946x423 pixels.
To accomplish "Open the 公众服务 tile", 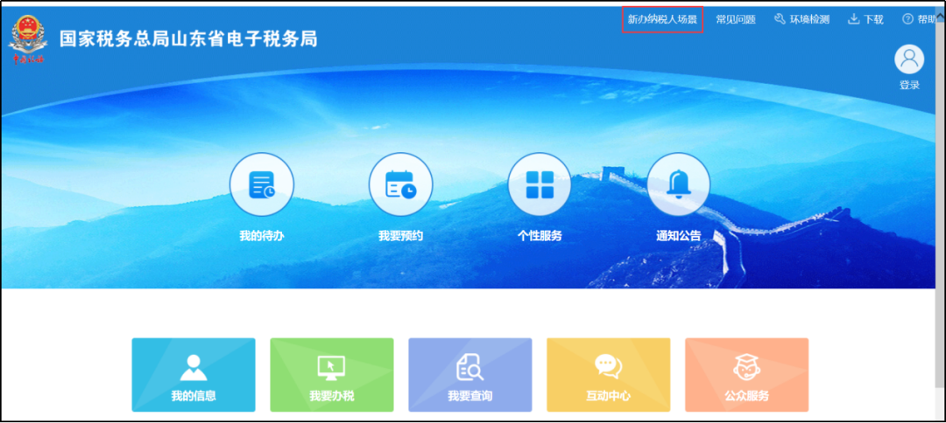I will pos(747,375).
